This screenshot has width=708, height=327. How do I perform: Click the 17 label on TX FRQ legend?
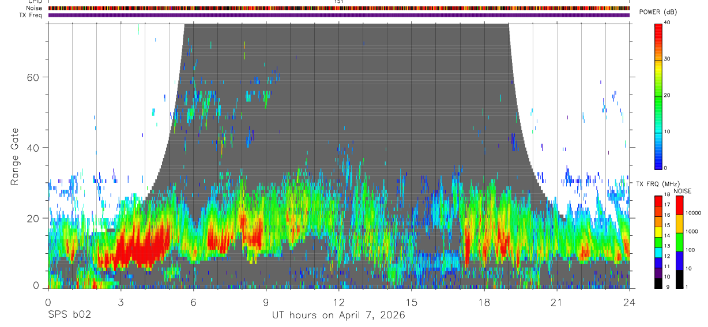click(666, 204)
